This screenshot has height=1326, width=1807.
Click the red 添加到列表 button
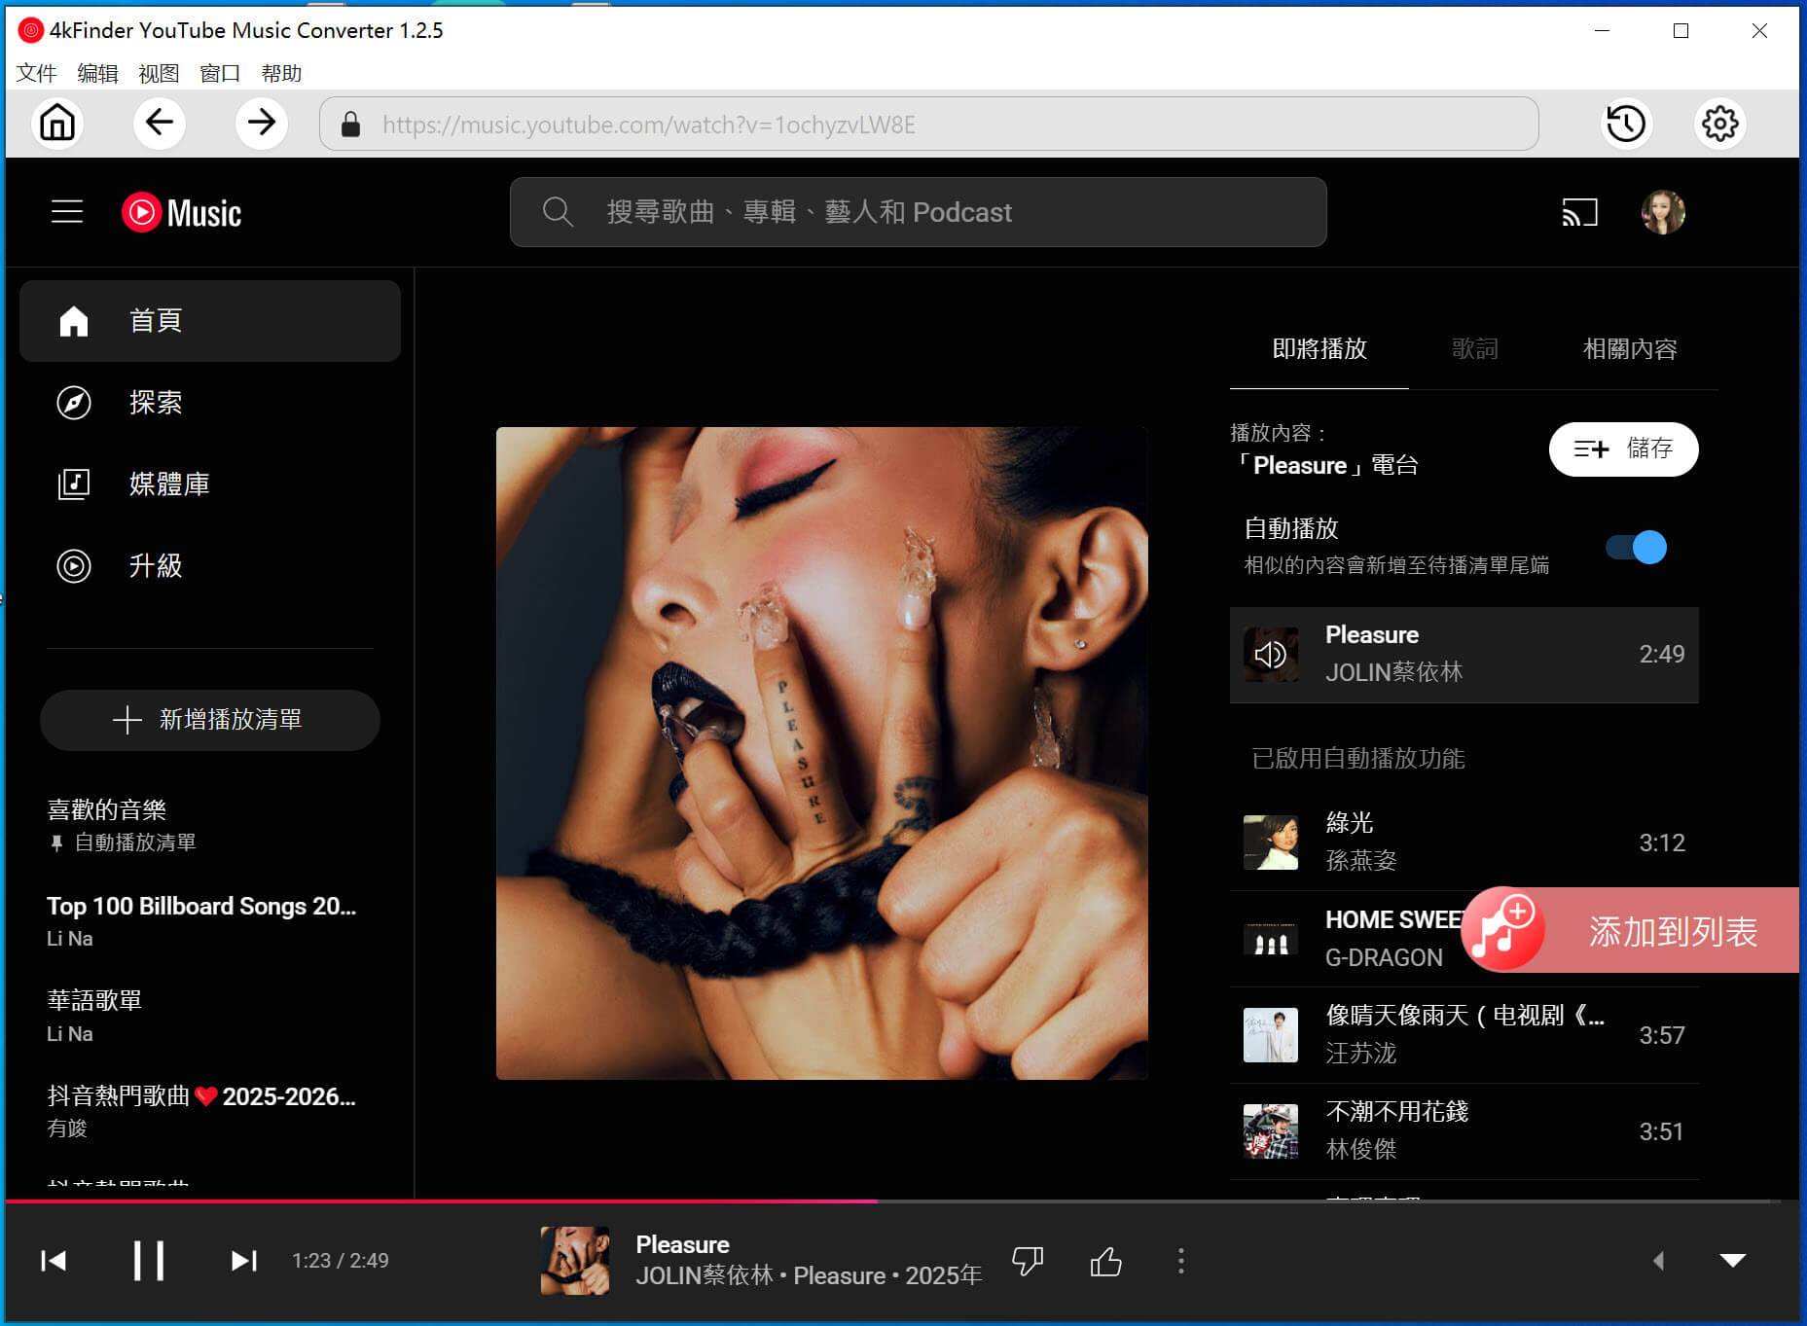point(1631,930)
